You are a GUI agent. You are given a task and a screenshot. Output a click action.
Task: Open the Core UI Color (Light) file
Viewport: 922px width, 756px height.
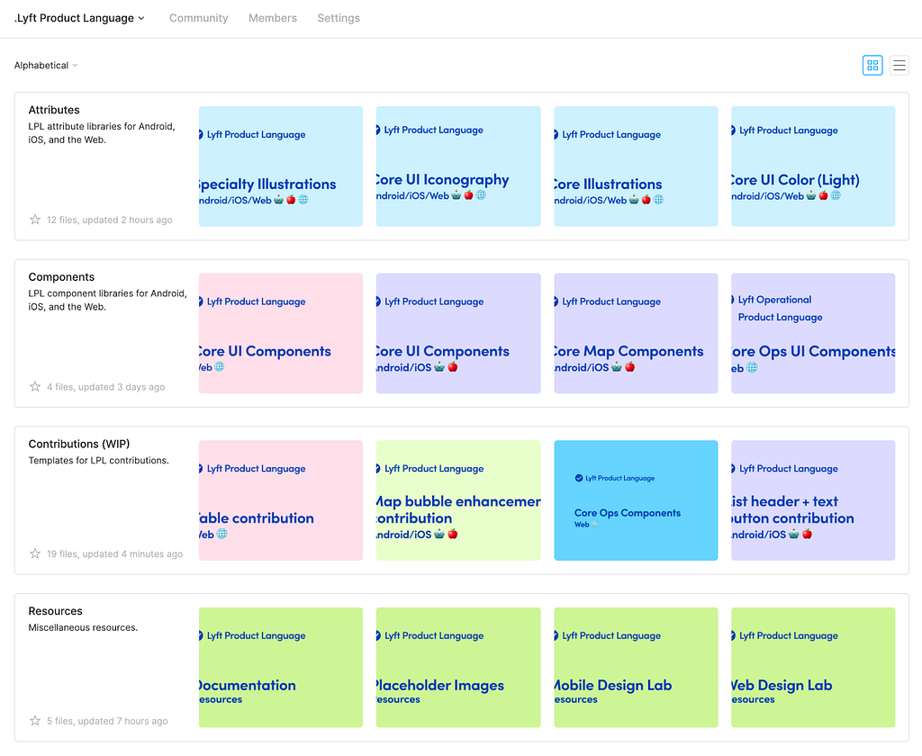click(813, 166)
